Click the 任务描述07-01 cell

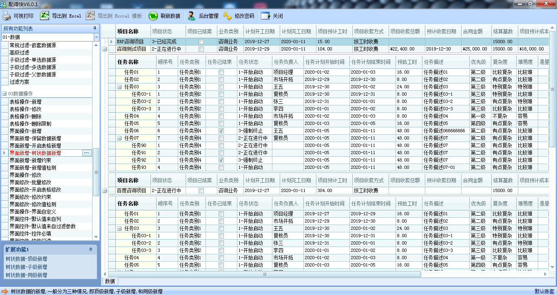pos(446,168)
